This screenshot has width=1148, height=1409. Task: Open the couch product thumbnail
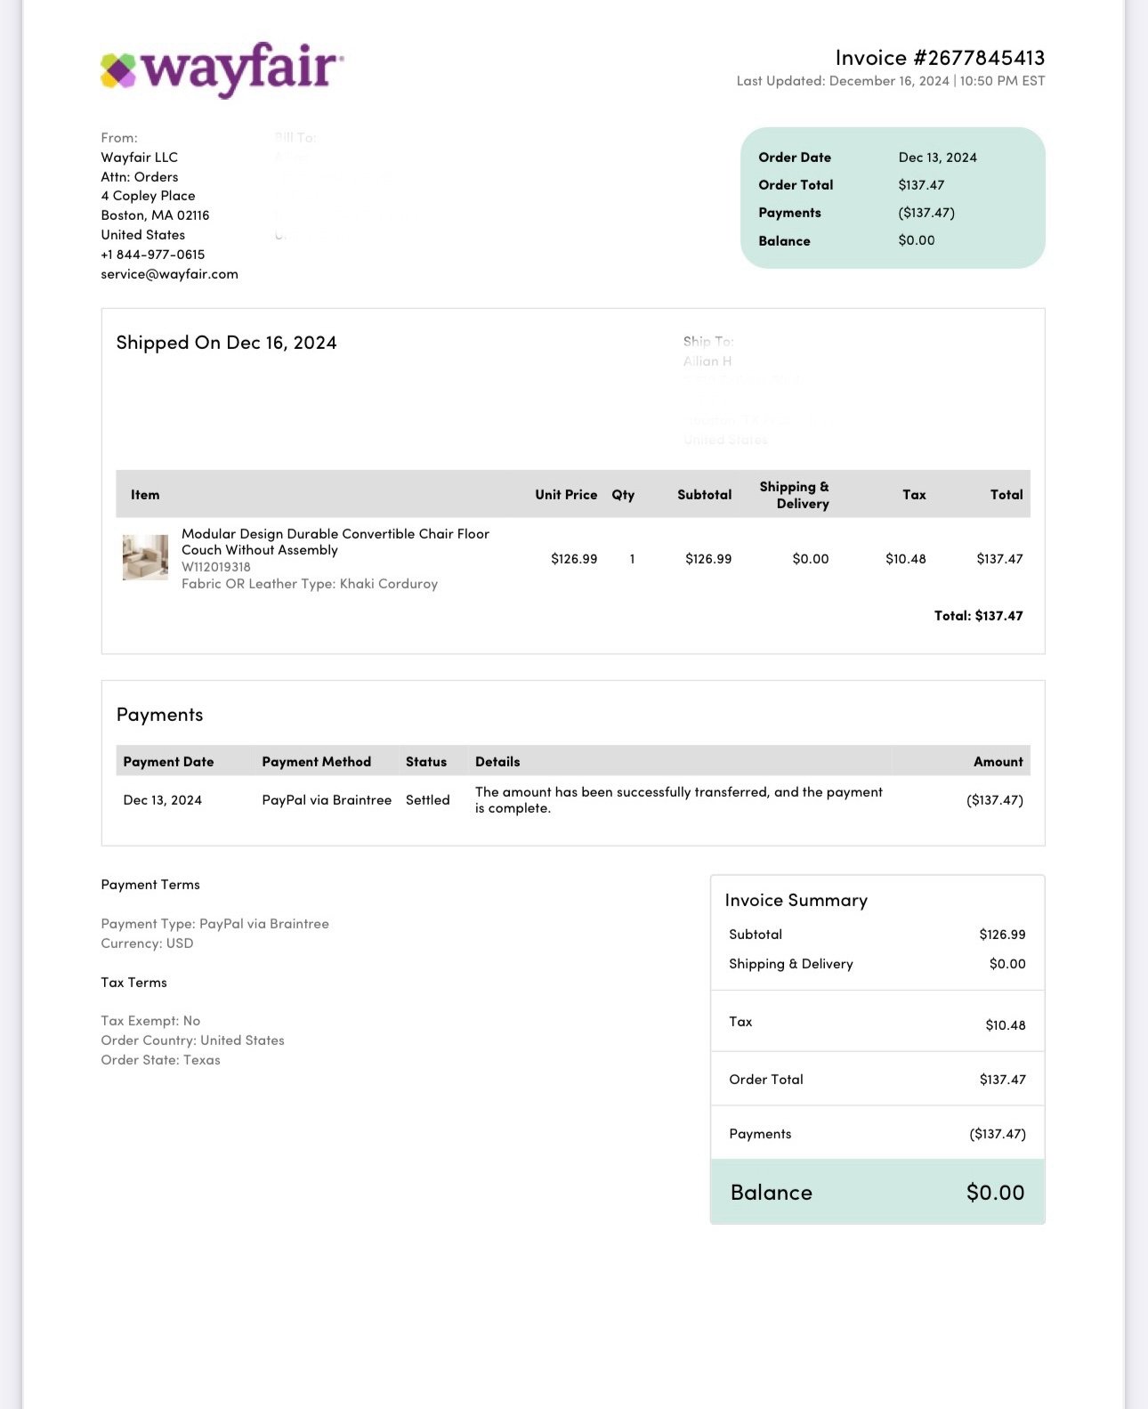coord(145,557)
